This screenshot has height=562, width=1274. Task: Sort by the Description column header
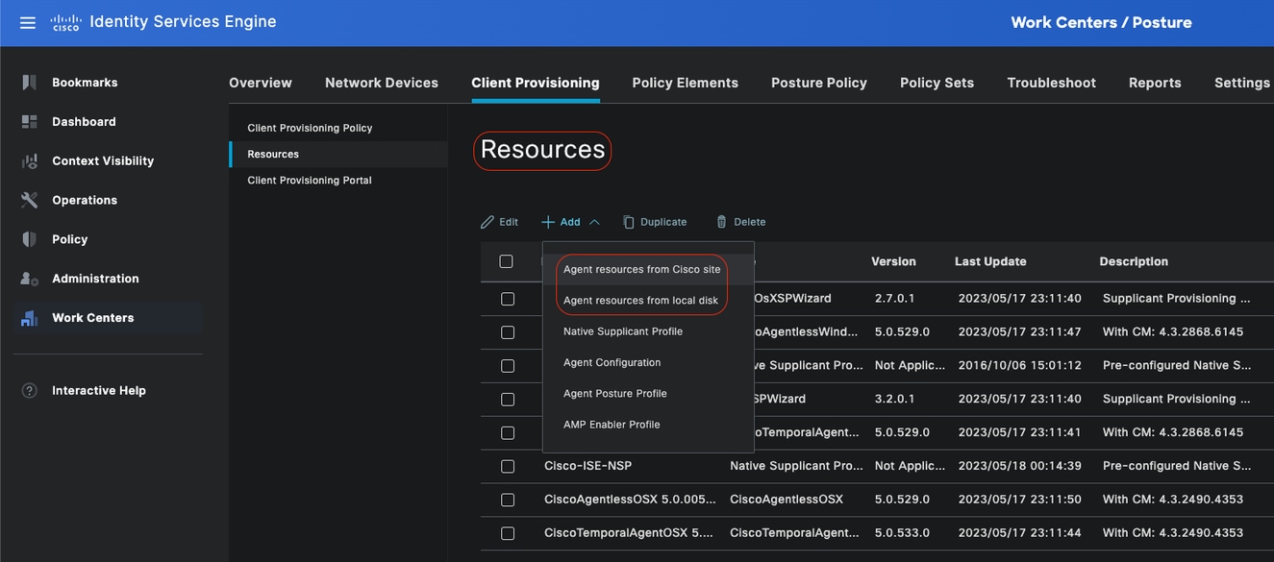coord(1134,261)
